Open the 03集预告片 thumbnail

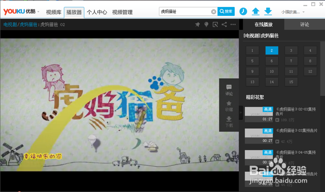tap(259, 136)
